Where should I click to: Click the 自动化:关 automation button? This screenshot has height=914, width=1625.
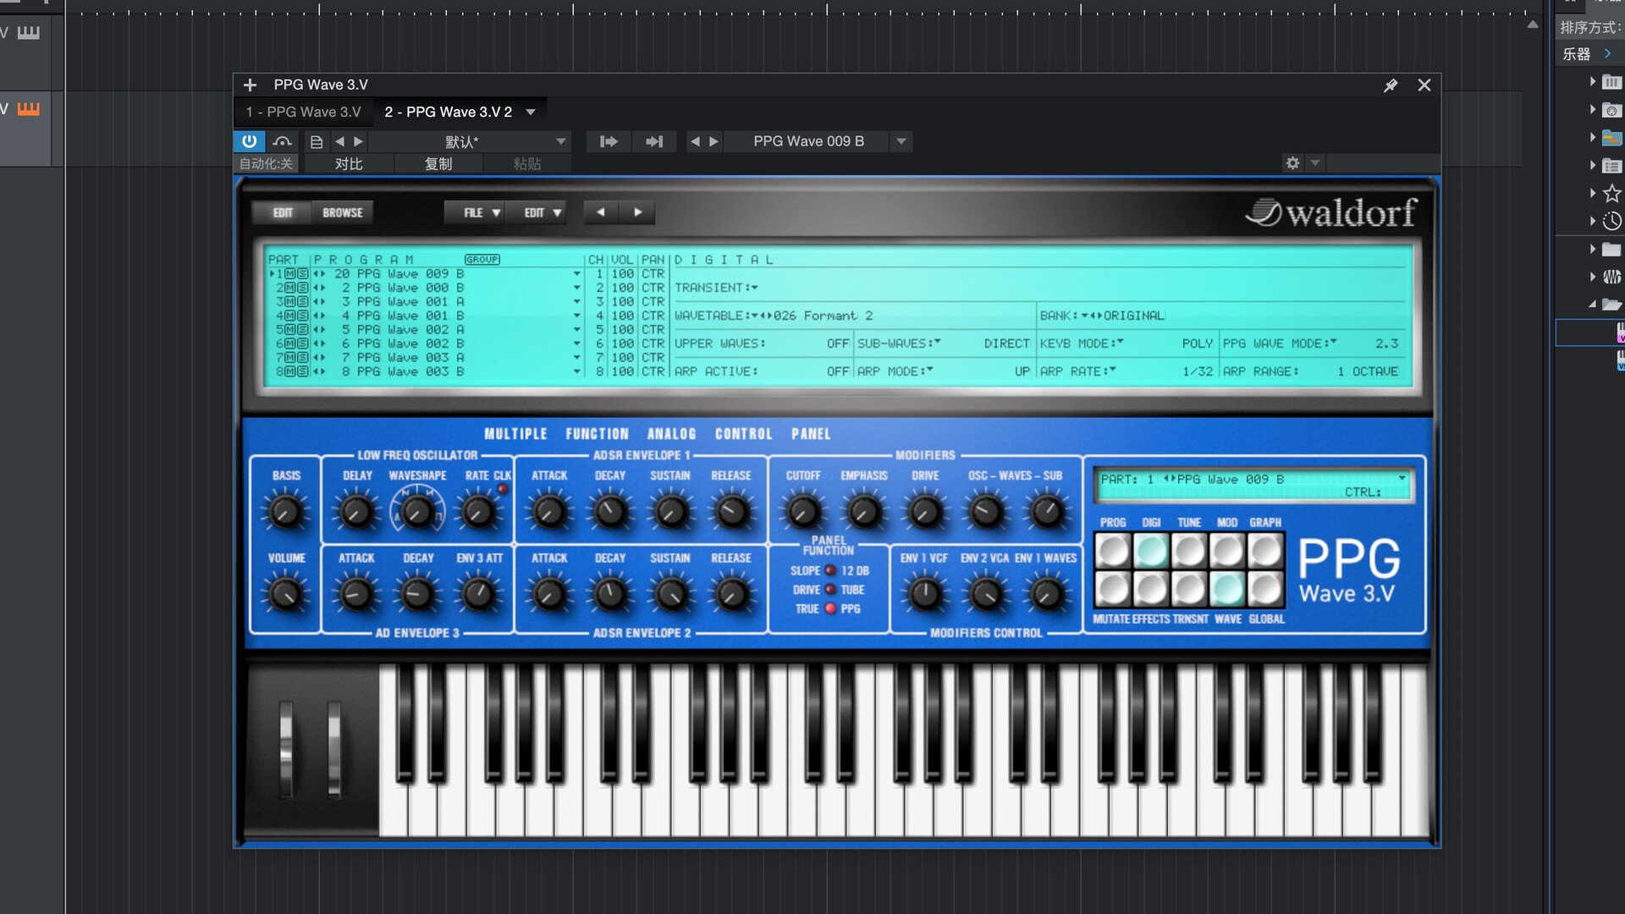point(267,163)
